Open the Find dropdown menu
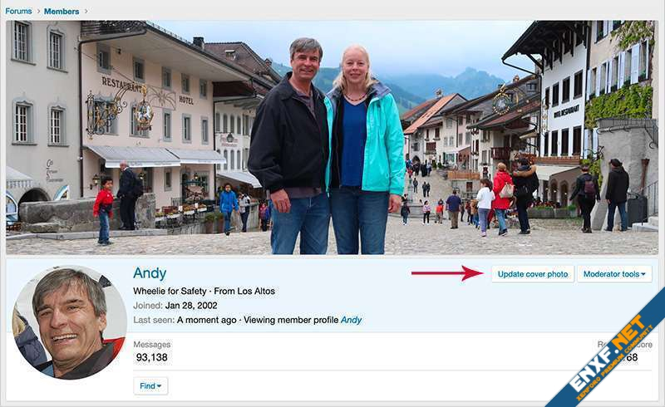Image resolution: width=665 pixels, height=407 pixels. tap(150, 385)
